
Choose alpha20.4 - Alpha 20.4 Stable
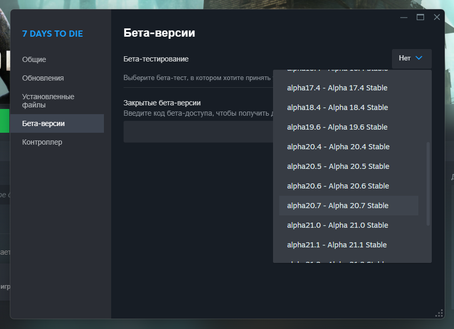click(x=349, y=147)
